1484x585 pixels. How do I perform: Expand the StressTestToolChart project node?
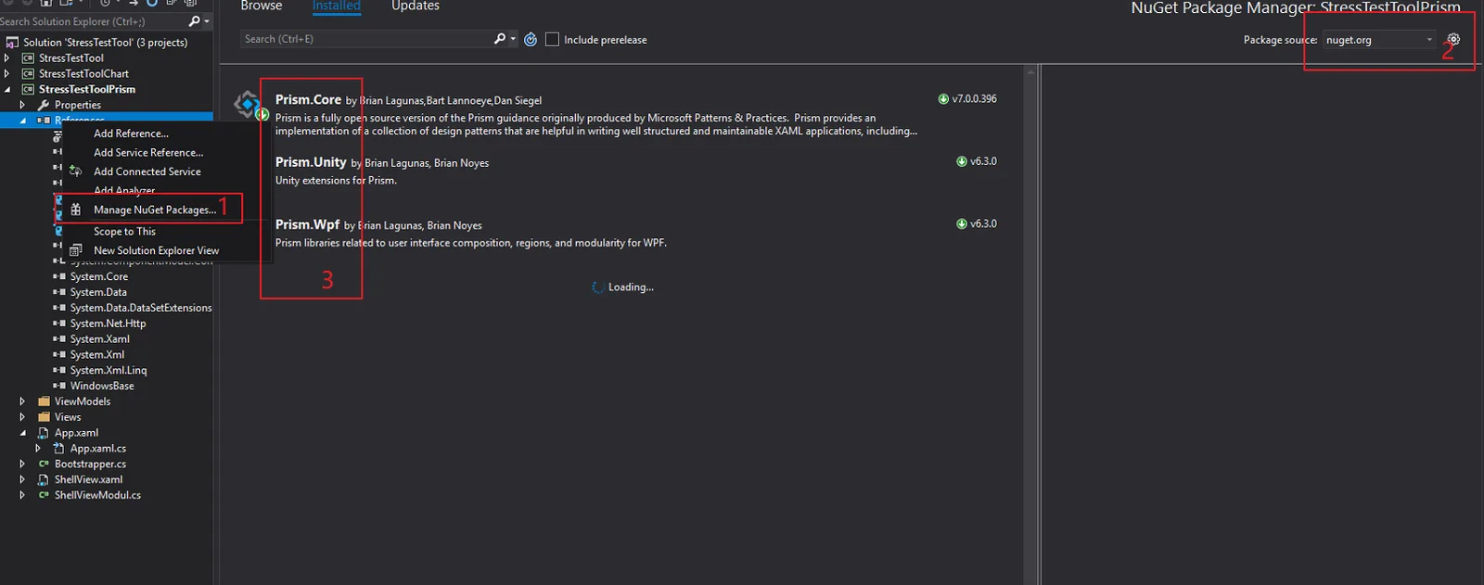[7, 73]
